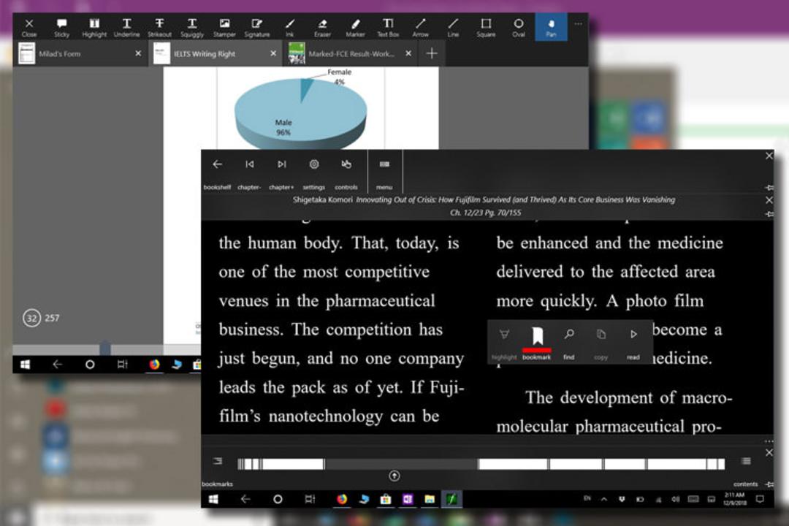Start read aloud from popup
This screenshot has width=789, height=526.
click(x=633, y=343)
